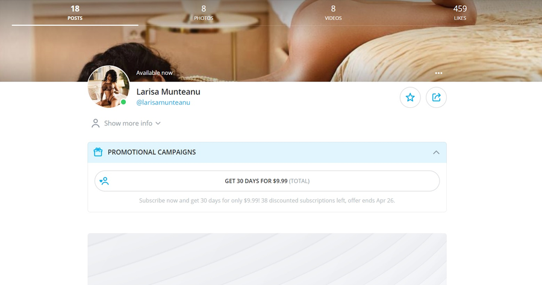Image resolution: width=542 pixels, height=285 pixels.
Task: Collapse the Promotional Campaigns section chevron
Action: click(436, 152)
